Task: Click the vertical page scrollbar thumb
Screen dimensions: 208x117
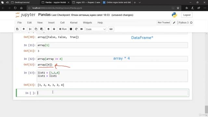Action: 206,109
